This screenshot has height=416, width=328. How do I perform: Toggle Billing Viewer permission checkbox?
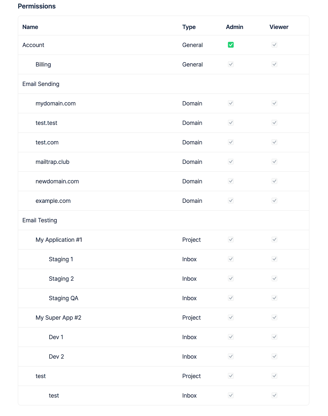(274, 64)
